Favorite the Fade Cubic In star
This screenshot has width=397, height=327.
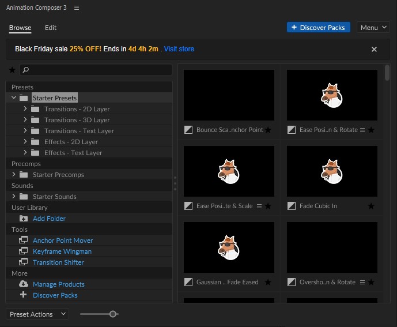point(371,206)
